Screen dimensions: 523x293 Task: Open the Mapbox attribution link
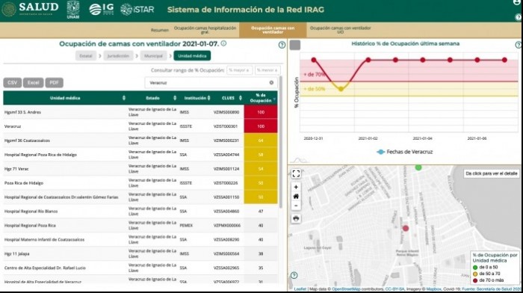433,289
